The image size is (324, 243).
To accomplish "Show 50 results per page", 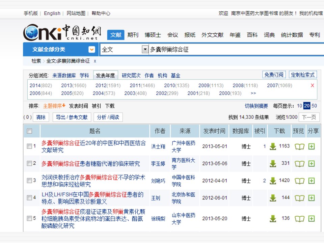I will pos(314,106).
